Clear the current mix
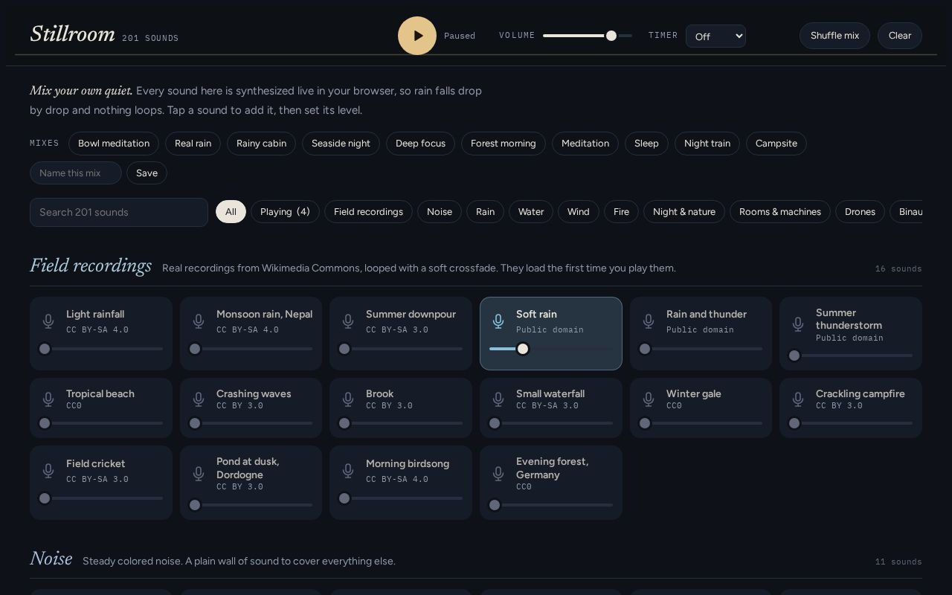The image size is (952, 595). tap(900, 36)
